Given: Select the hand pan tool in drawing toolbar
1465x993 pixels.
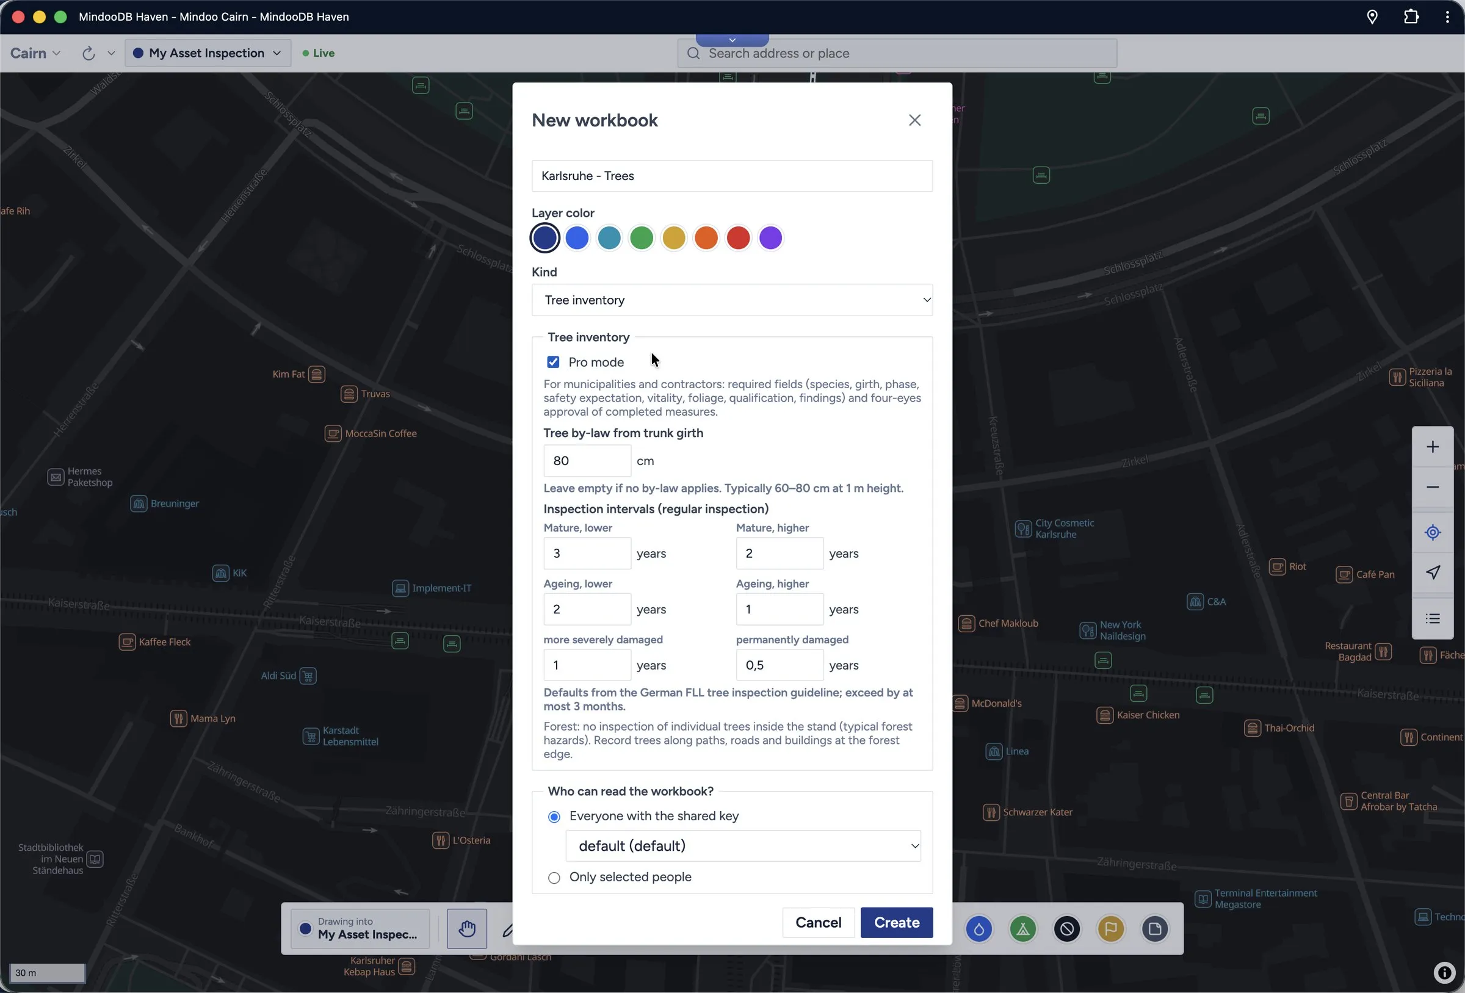Looking at the screenshot, I should tap(466, 928).
